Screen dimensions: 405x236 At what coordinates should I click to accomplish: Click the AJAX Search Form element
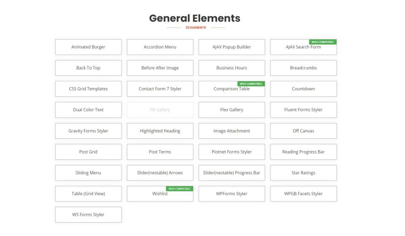303,47
